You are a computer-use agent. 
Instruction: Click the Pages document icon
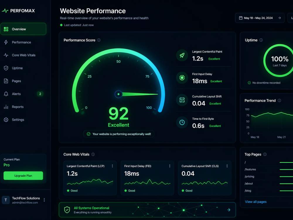[x=6, y=81]
